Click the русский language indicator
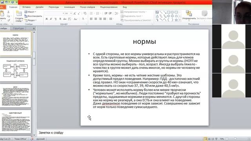 coord(40,139)
